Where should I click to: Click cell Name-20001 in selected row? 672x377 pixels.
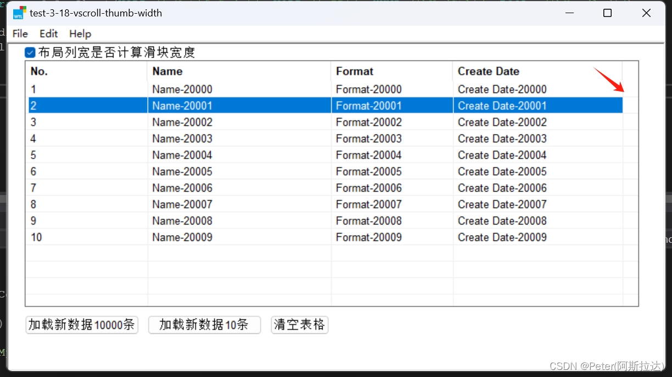click(239, 106)
